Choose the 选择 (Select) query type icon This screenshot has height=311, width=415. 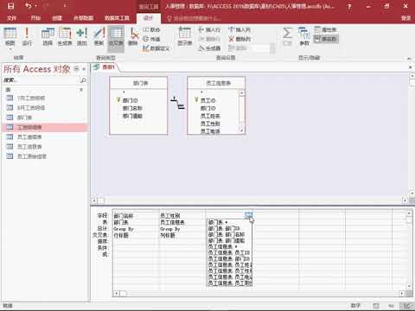click(x=48, y=37)
